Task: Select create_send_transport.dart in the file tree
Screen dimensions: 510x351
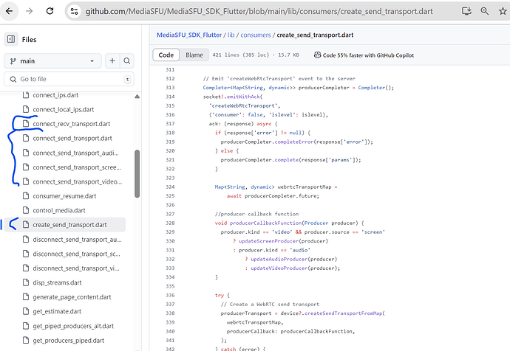Action: click(69, 225)
